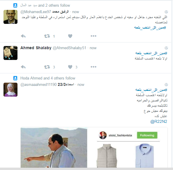Image resolution: width=173 pixels, height=170 pixels.
Task: Open more options on MohamedLee97's tweet
Action: 93,36
